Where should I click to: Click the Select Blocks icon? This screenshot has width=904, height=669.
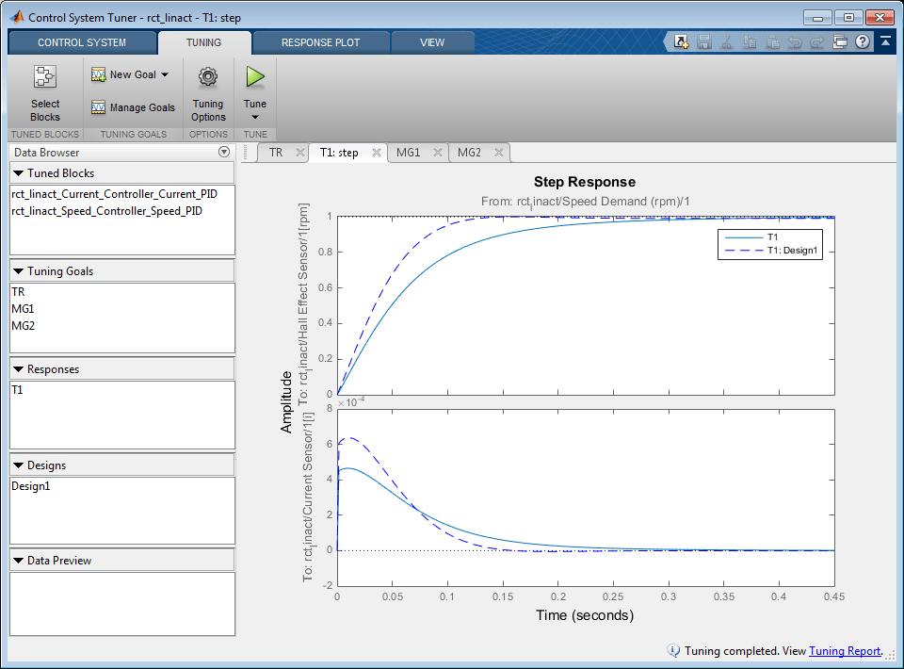tap(44, 77)
